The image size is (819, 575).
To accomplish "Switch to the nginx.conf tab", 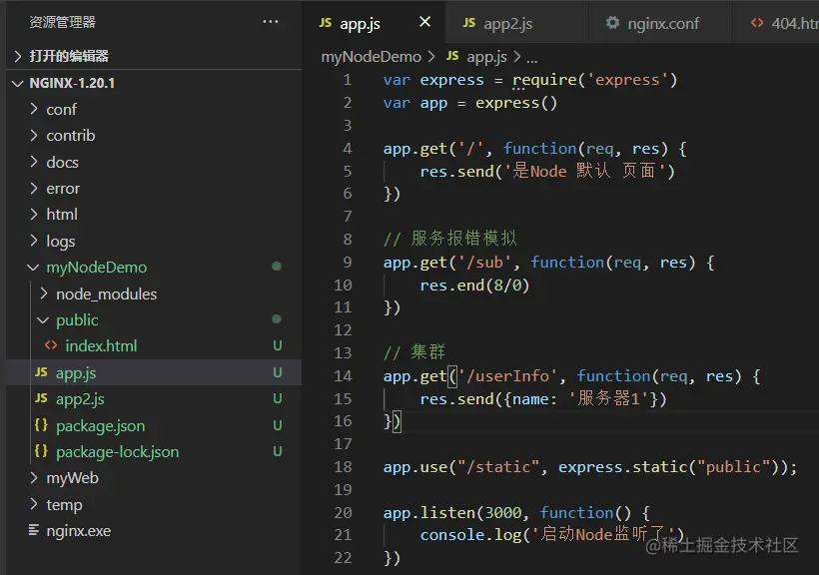I will pos(663,23).
